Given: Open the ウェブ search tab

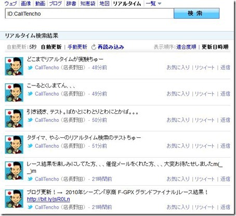Looking at the screenshot, I should tap(10, 3).
